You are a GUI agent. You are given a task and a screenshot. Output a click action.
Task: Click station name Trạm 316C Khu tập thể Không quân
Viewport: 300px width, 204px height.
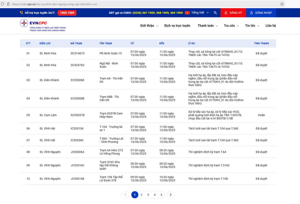pos(110,165)
